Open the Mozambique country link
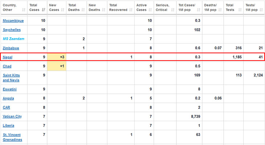This screenshot has width=265, height=145. 14,21
